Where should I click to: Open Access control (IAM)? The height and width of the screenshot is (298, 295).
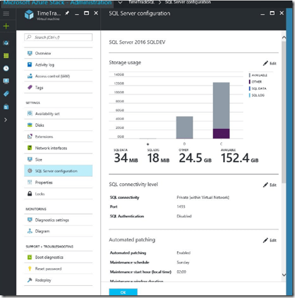[x=58, y=76]
